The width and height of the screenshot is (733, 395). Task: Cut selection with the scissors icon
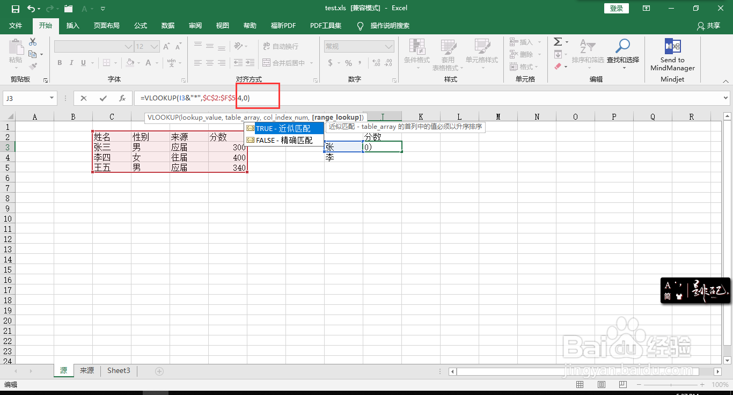click(x=33, y=42)
